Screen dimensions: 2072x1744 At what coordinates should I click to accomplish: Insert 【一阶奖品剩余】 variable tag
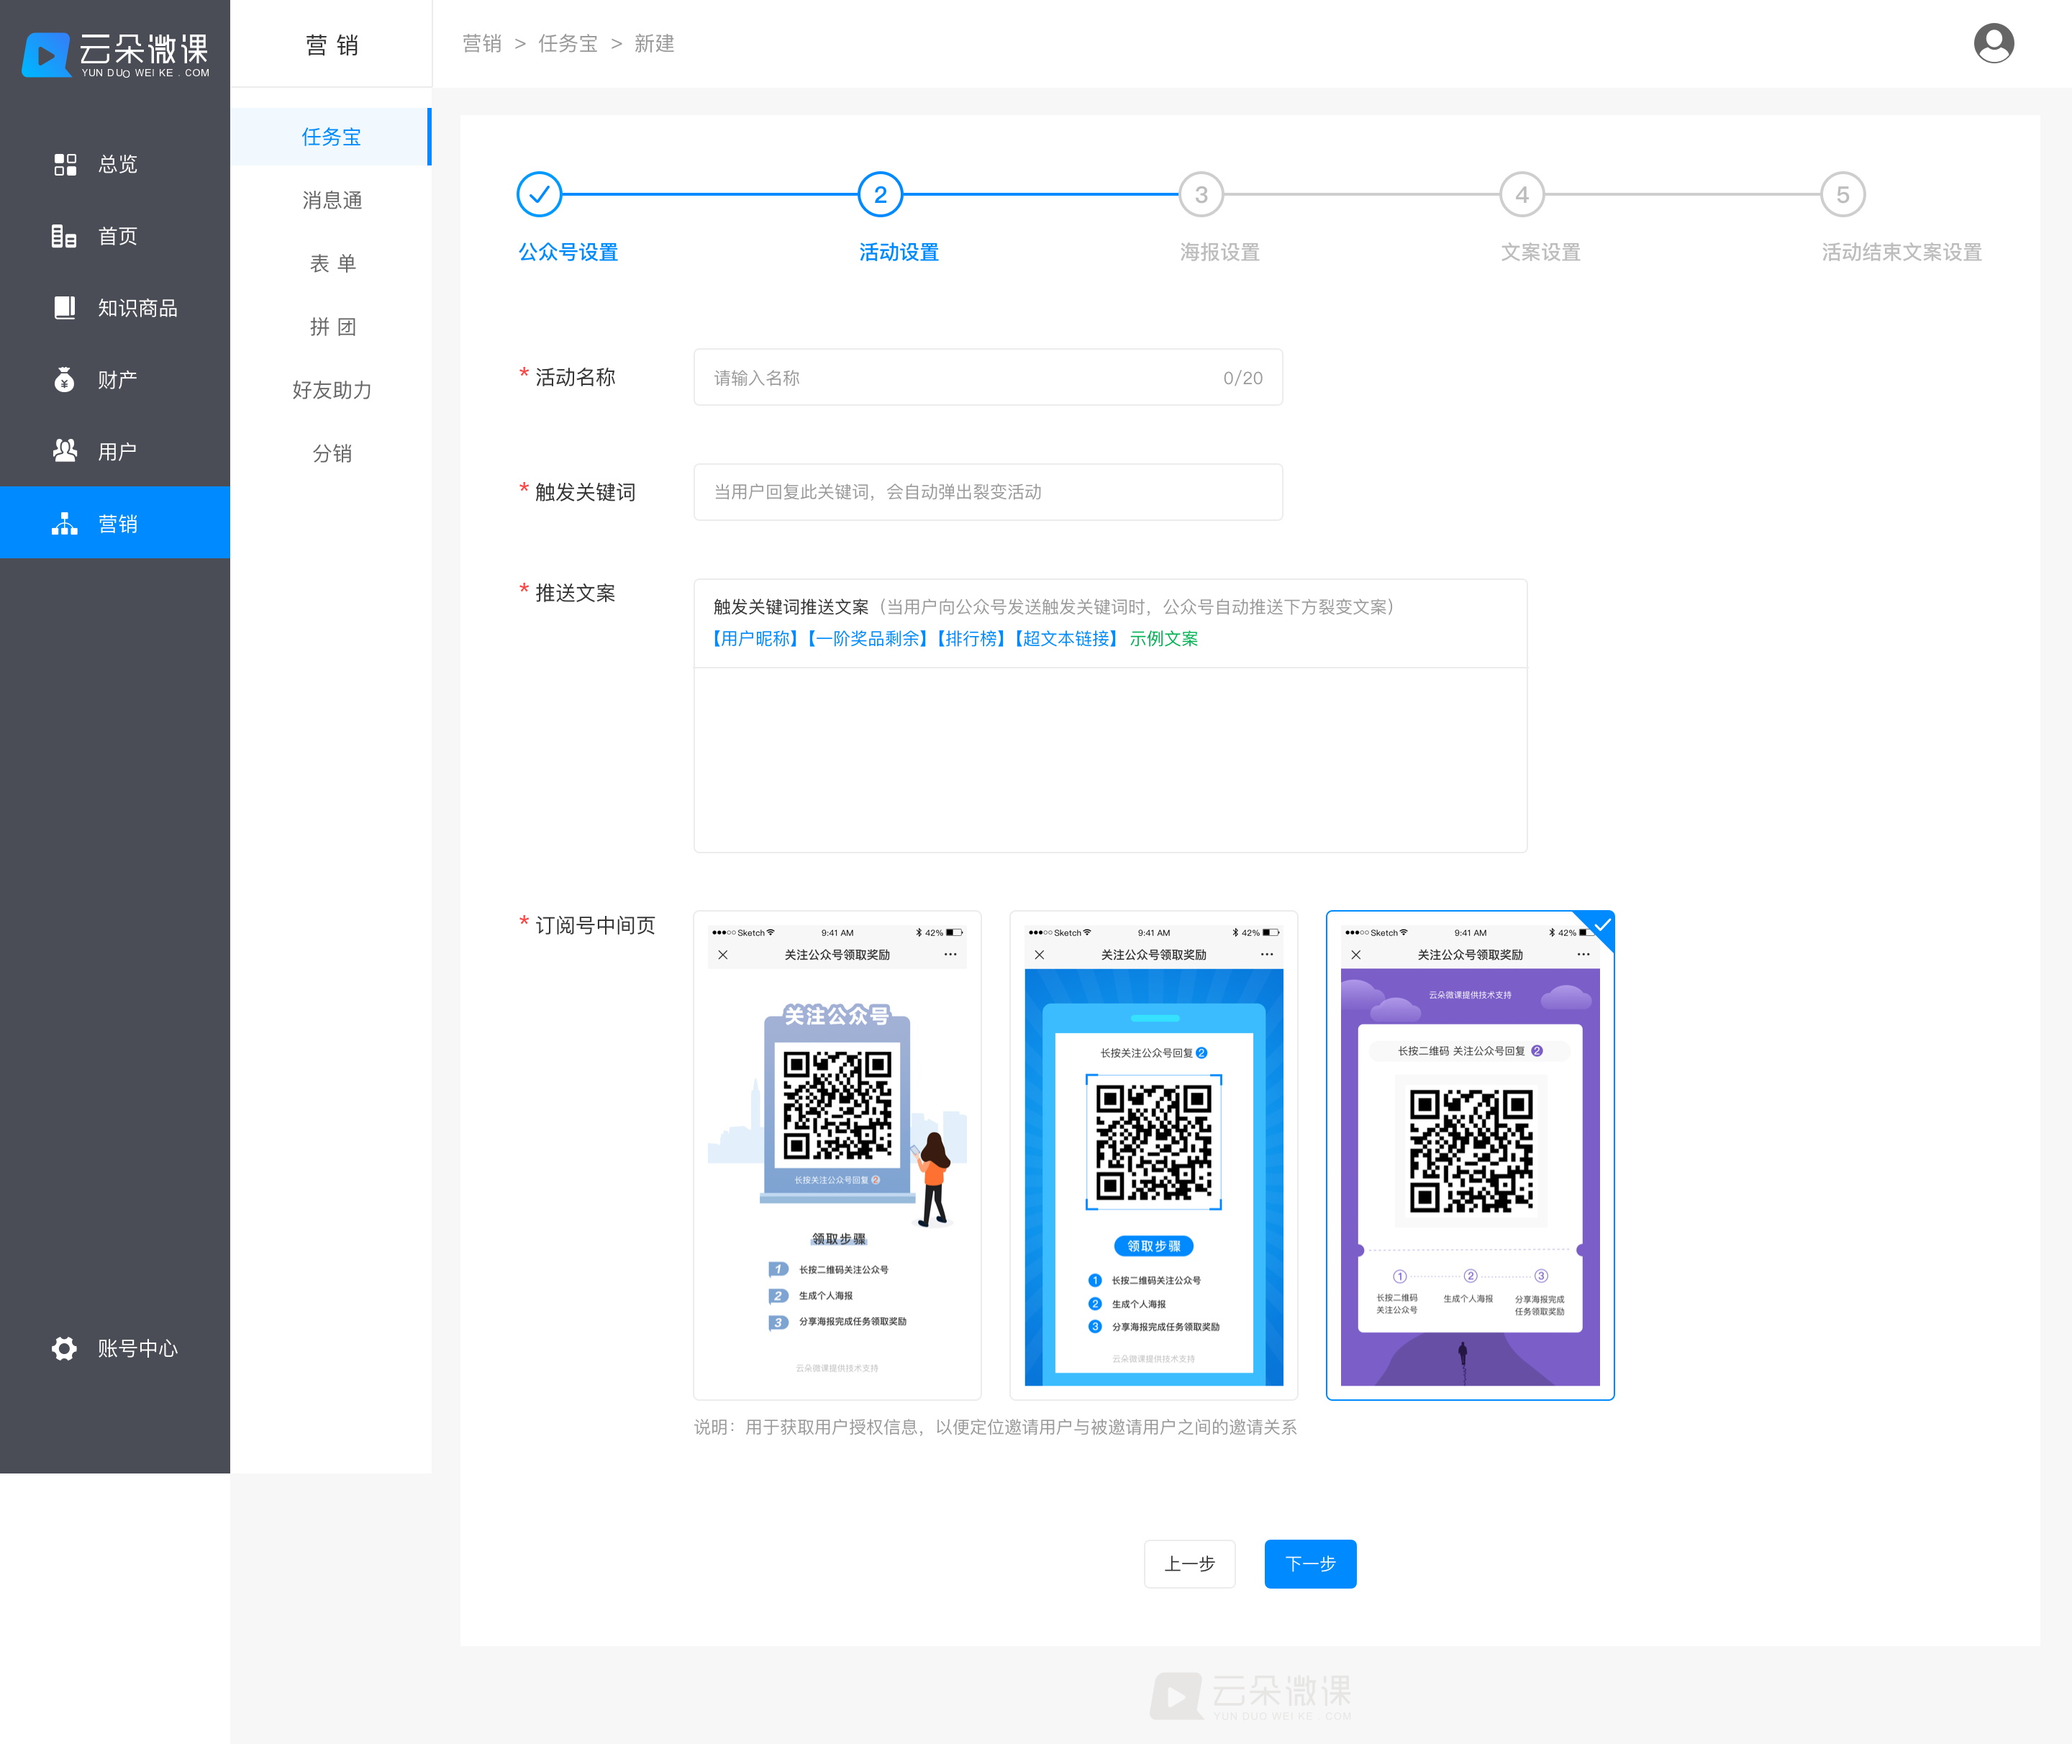[867, 639]
